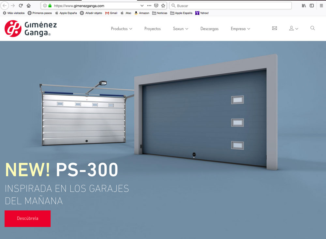Click the browser forward arrow

pos(13,6)
